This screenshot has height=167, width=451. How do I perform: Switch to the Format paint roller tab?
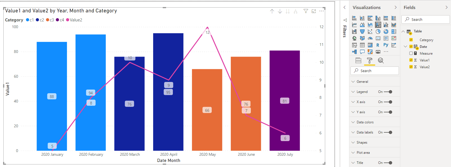(x=370, y=61)
